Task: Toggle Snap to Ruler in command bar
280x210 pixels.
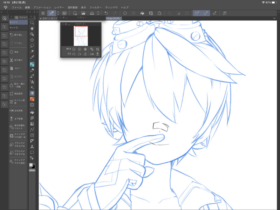Action: [x=197, y=13]
